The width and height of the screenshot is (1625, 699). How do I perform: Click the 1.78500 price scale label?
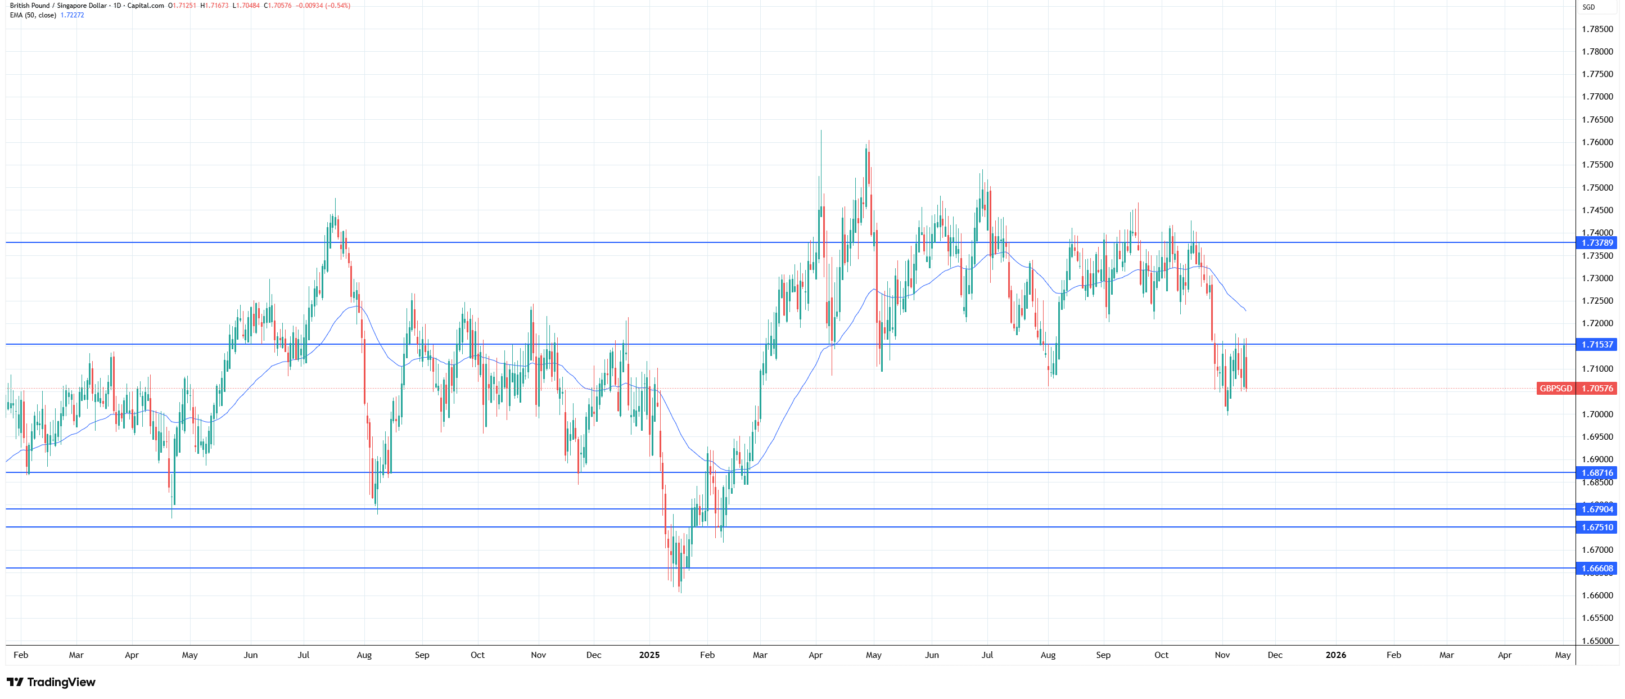point(1597,29)
